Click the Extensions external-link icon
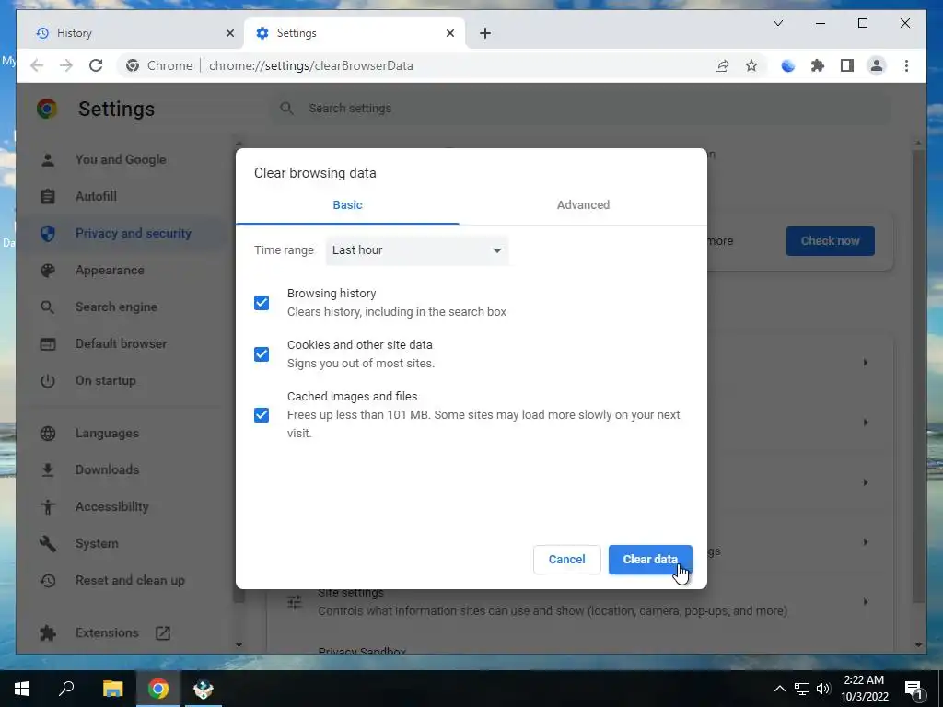This screenshot has height=707, width=943. [x=163, y=633]
